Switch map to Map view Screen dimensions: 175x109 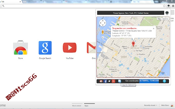159,19
